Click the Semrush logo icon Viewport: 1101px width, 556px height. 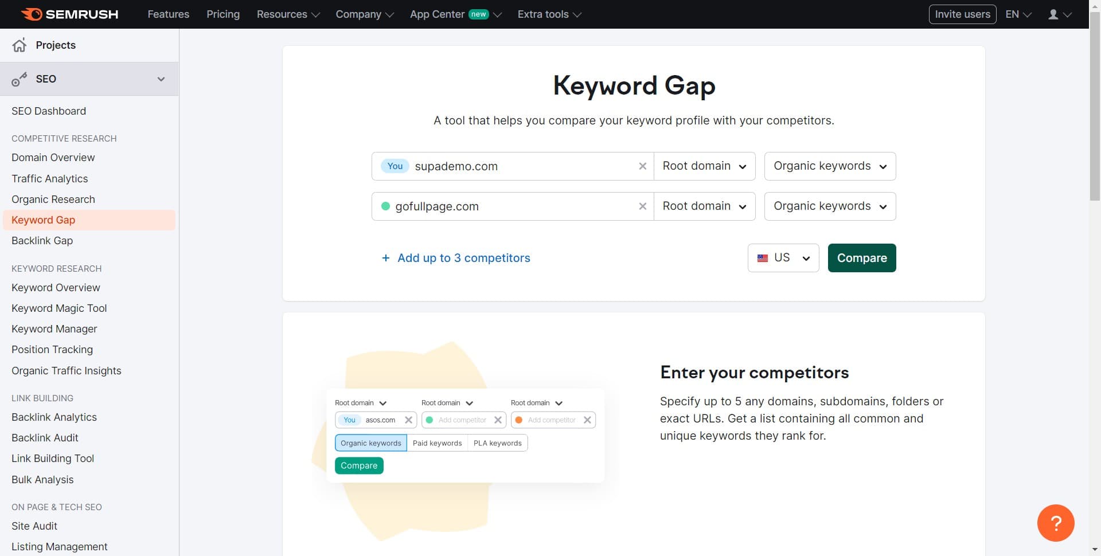[33, 14]
